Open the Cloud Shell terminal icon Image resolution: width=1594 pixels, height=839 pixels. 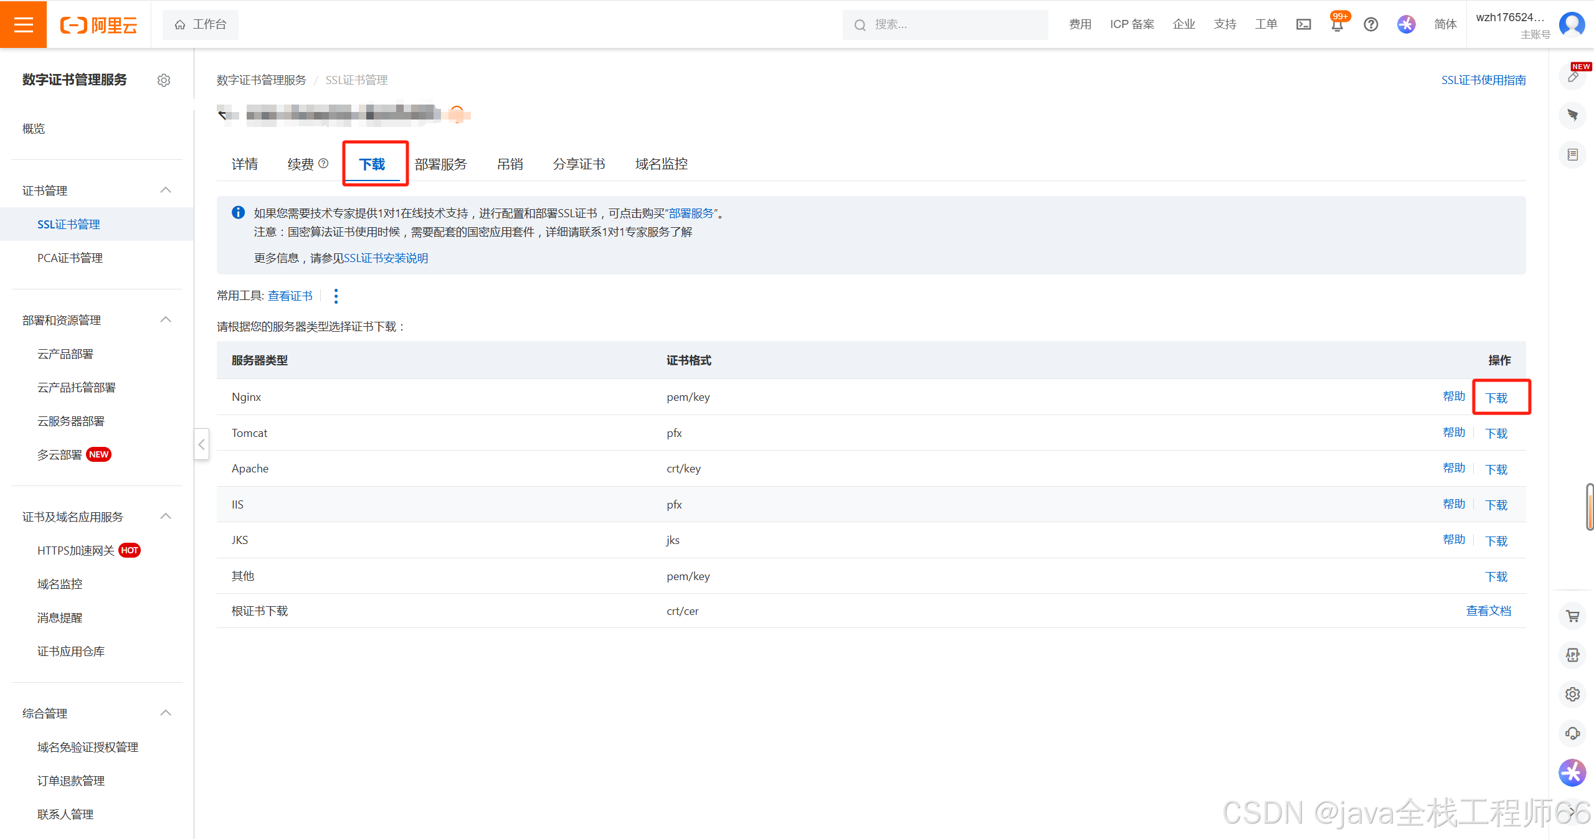coord(1303,24)
